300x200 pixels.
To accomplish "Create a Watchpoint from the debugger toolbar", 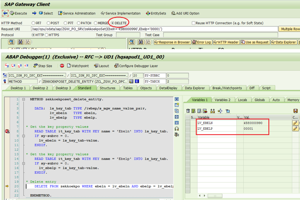I will 78,66.
